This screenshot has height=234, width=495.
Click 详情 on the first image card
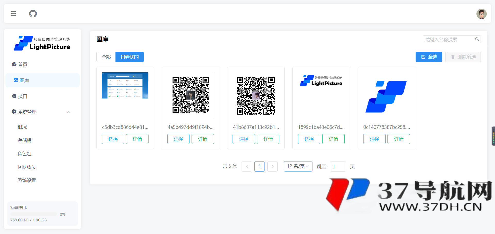tap(137, 139)
